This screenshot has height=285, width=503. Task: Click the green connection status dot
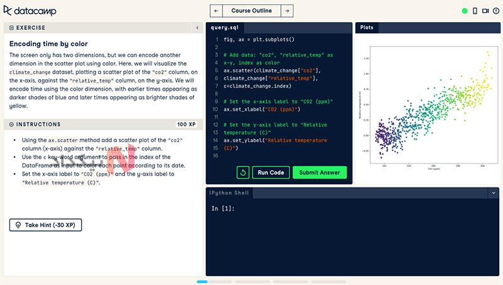[465, 11]
